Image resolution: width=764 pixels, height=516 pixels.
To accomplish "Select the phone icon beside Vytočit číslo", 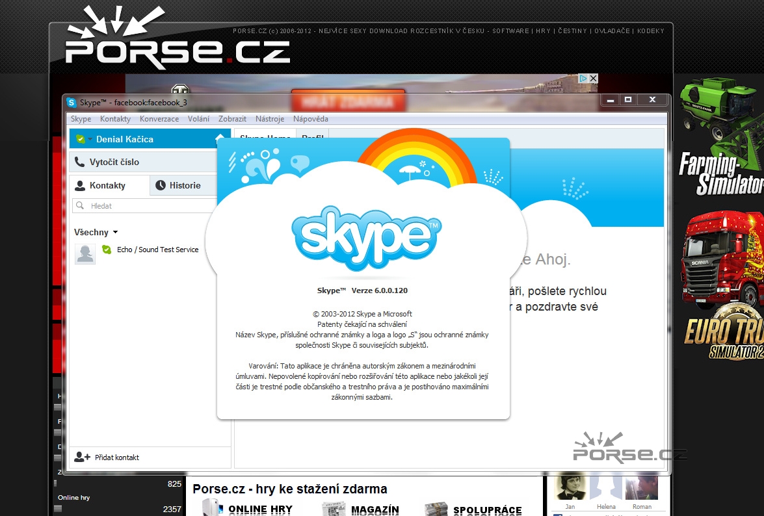I will pos(81,161).
